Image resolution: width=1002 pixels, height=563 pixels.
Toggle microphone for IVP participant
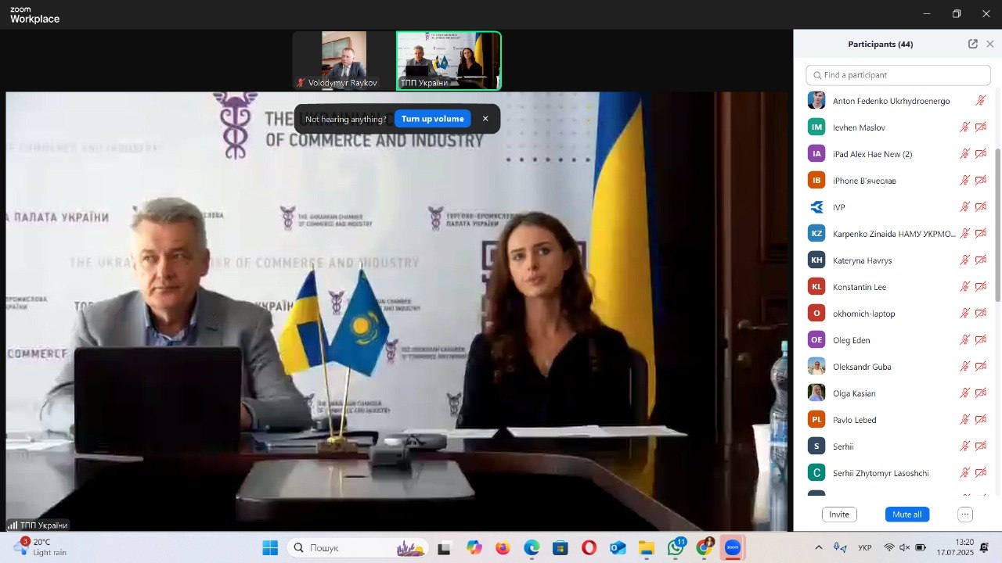[x=964, y=207]
